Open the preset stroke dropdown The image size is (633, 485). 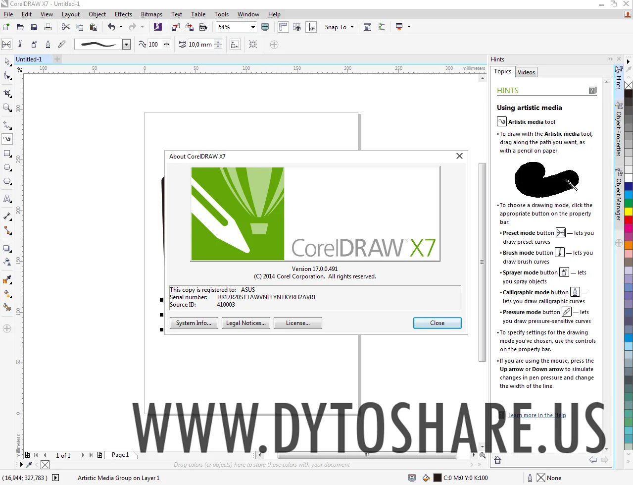click(126, 45)
